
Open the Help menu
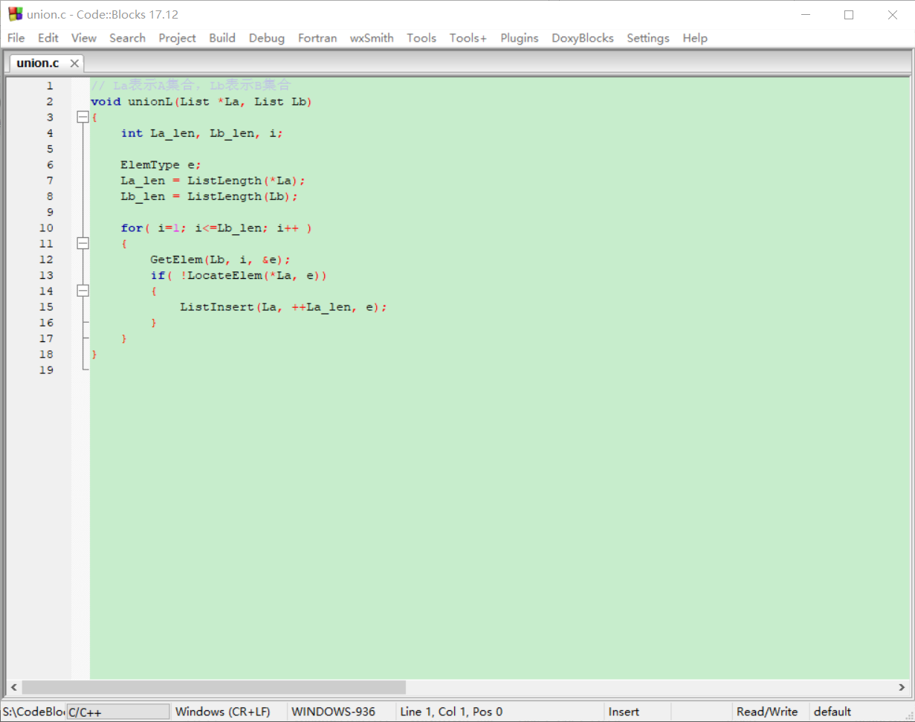click(695, 38)
